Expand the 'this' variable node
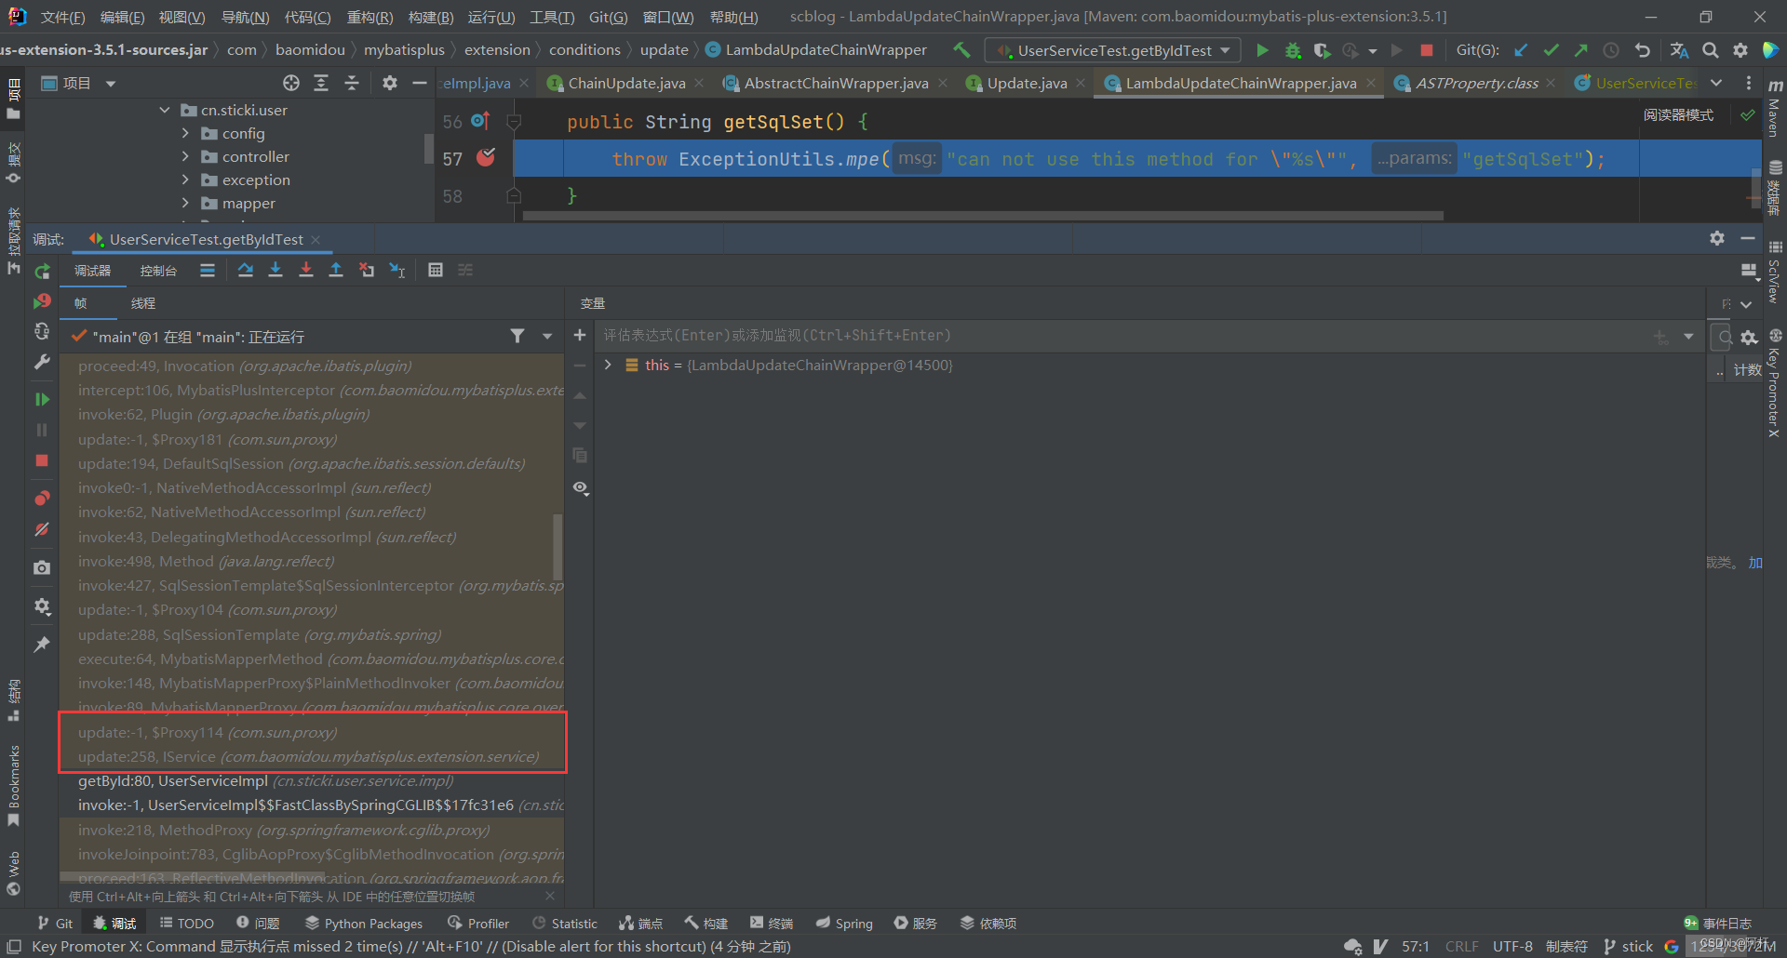Screen dimensions: 1787x958 tap(608, 365)
